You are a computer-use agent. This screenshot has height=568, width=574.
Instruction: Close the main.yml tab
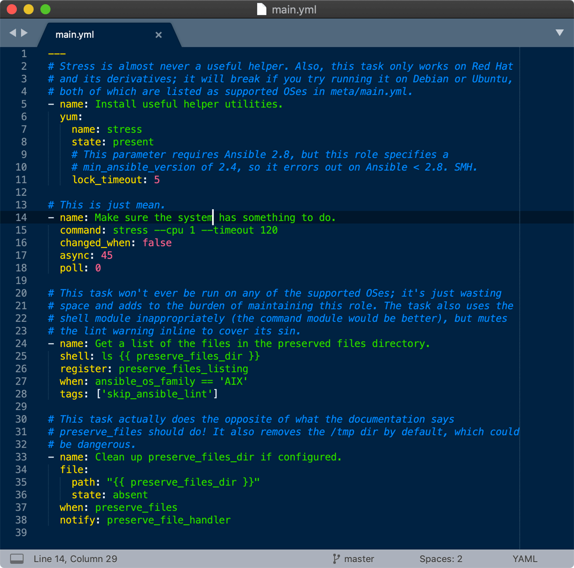(159, 35)
